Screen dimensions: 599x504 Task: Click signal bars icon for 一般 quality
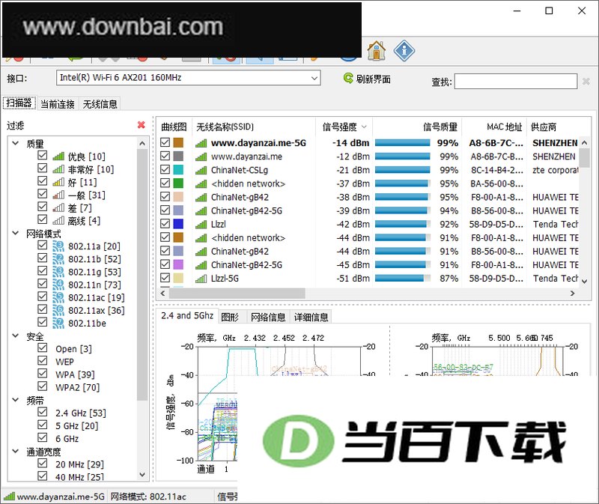(x=58, y=195)
